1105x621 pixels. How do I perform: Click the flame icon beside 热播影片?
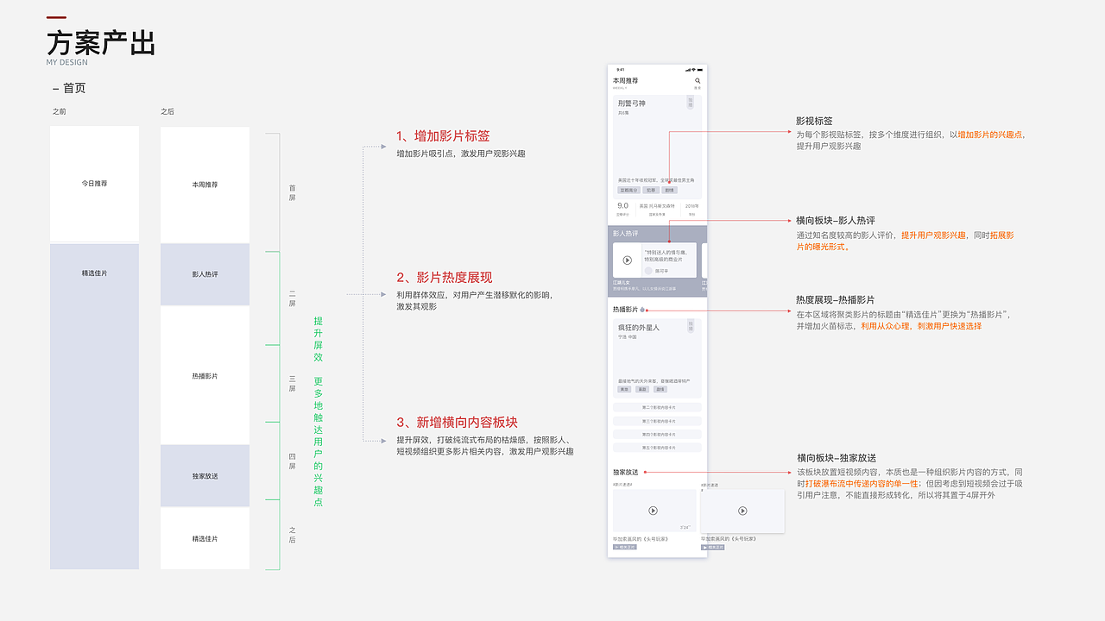(x=644, y=309)
